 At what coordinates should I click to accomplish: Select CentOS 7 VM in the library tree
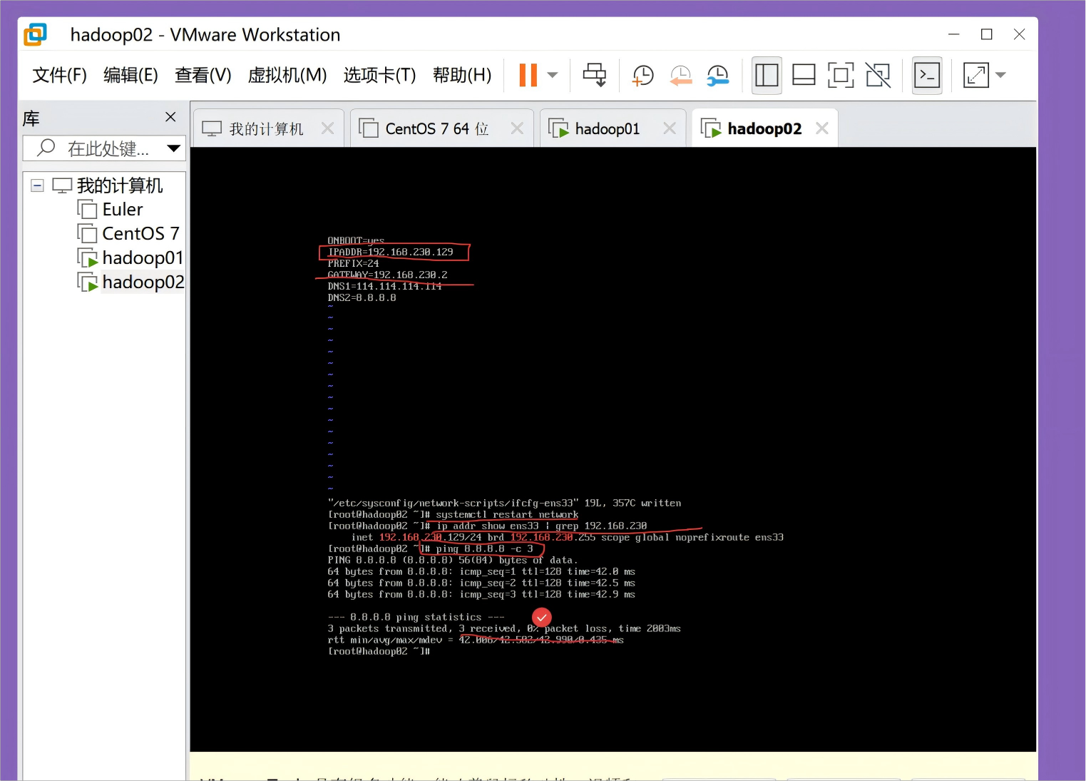click(x=140, y=234)
